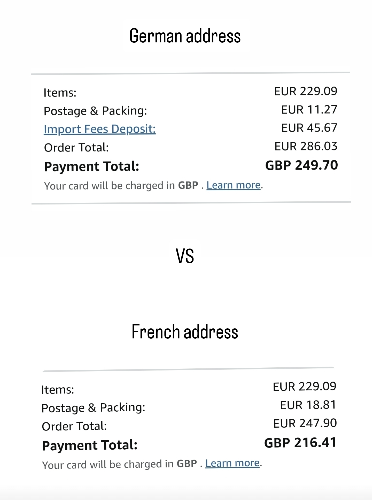This screenshot has height=500, width=372.
Task: Click the Payment Total label for German address
Action: [x=92, y=166]
